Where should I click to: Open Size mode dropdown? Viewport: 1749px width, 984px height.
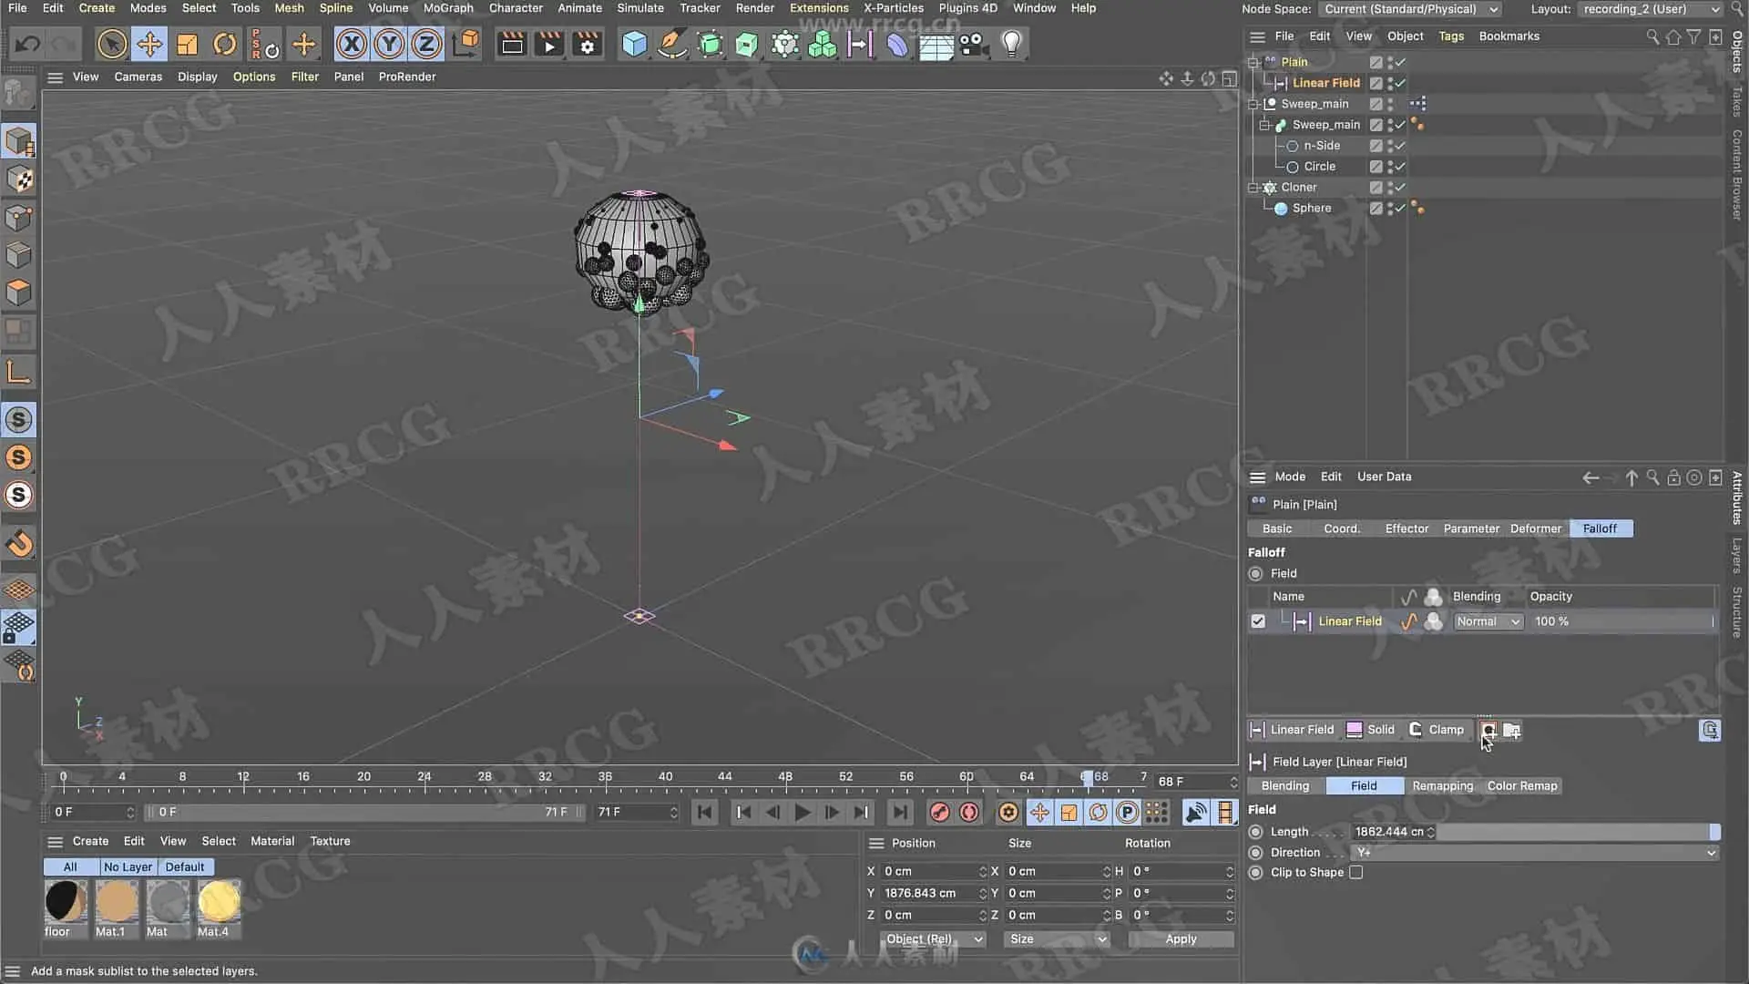click(x=1058, y=939)
